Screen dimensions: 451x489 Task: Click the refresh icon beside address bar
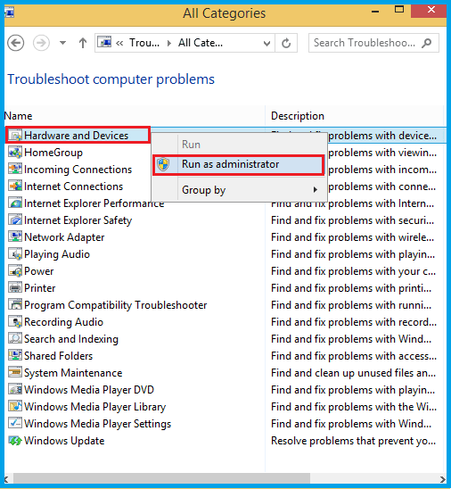tap(286, 43)
